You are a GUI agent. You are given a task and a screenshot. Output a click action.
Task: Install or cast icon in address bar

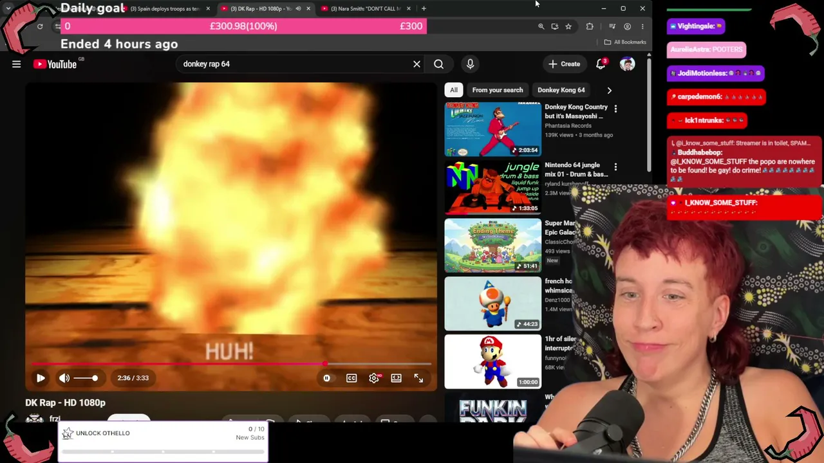tap(554, 26)
